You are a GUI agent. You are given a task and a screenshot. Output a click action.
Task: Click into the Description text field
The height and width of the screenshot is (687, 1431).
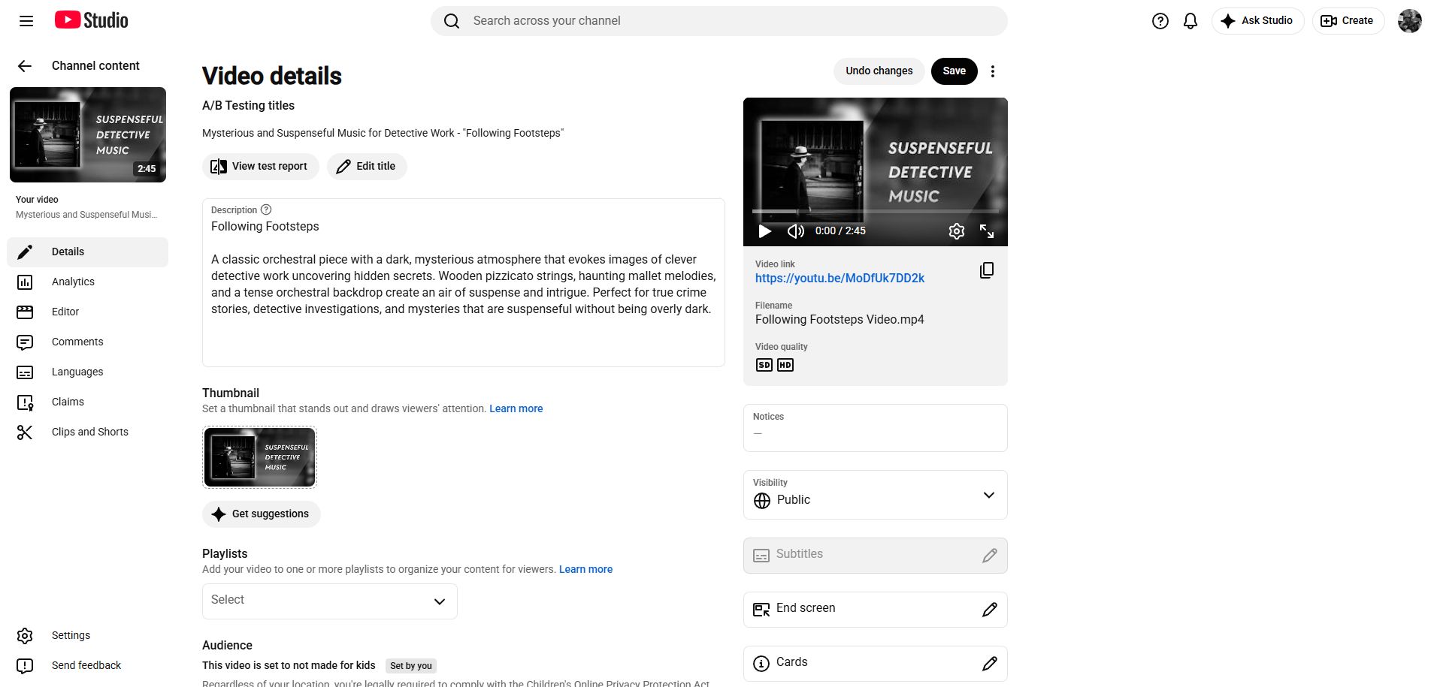(463, 283)
